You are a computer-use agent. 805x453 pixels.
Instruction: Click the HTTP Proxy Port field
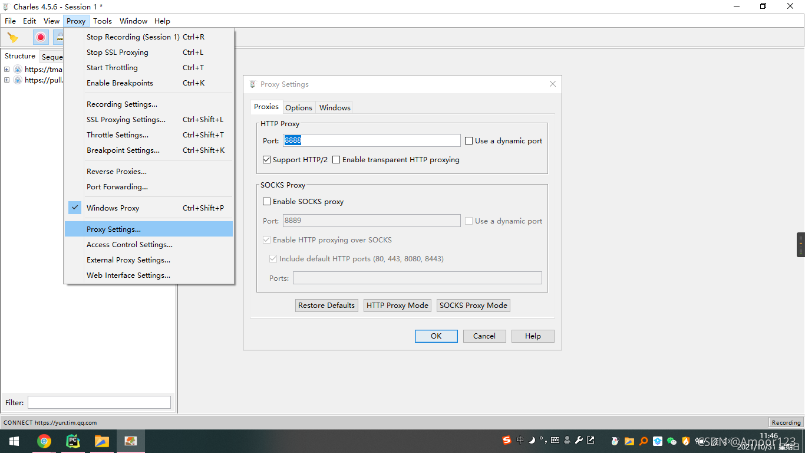pyautogui.click(x=371, y=140)
